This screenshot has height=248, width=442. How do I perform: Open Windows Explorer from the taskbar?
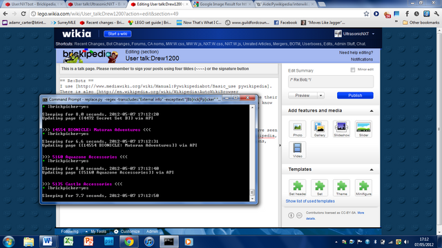point(28,242)
